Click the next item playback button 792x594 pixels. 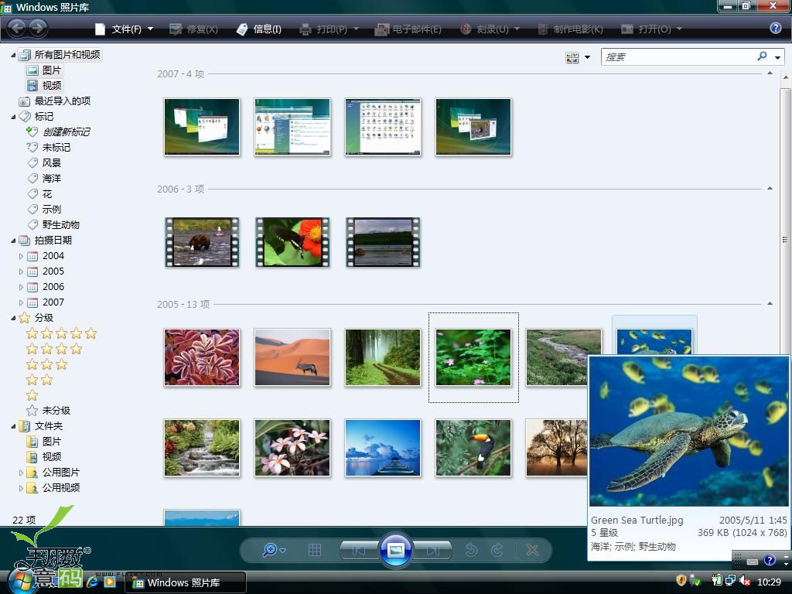[x=432, y=550]
